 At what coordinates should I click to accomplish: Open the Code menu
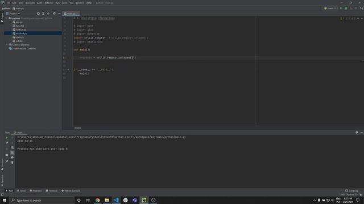(40, 3)
